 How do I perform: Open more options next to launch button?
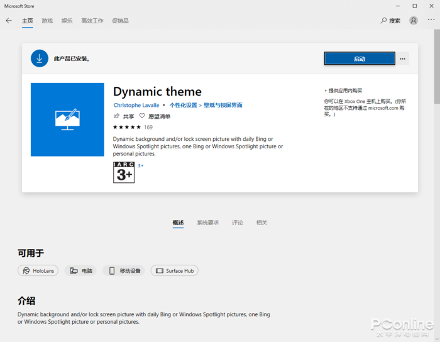click(x=403, y=58)
